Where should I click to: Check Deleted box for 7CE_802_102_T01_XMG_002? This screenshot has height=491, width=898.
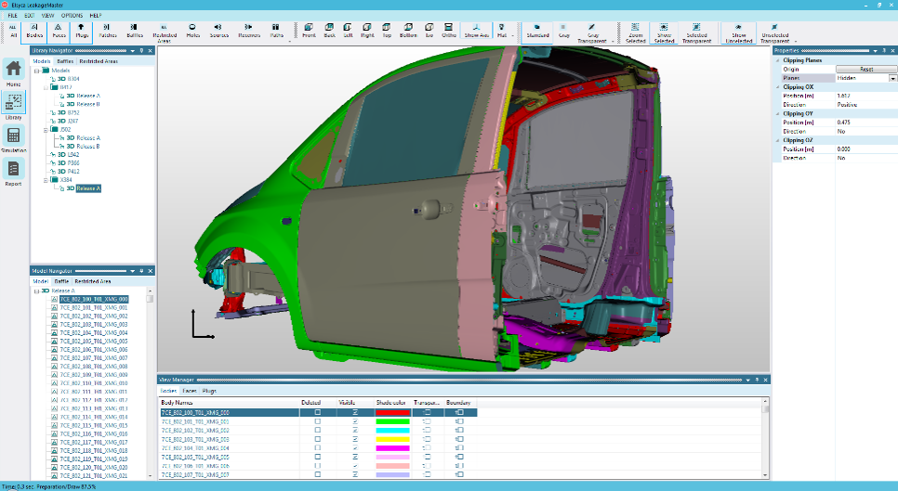pos(317,431)
